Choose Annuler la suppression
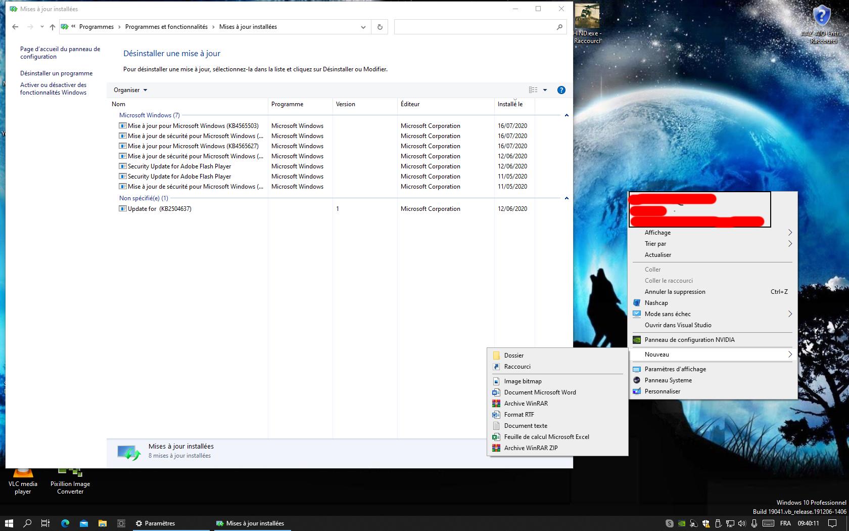Viewport: 849px width, 531px height. [x=713, y=292]
